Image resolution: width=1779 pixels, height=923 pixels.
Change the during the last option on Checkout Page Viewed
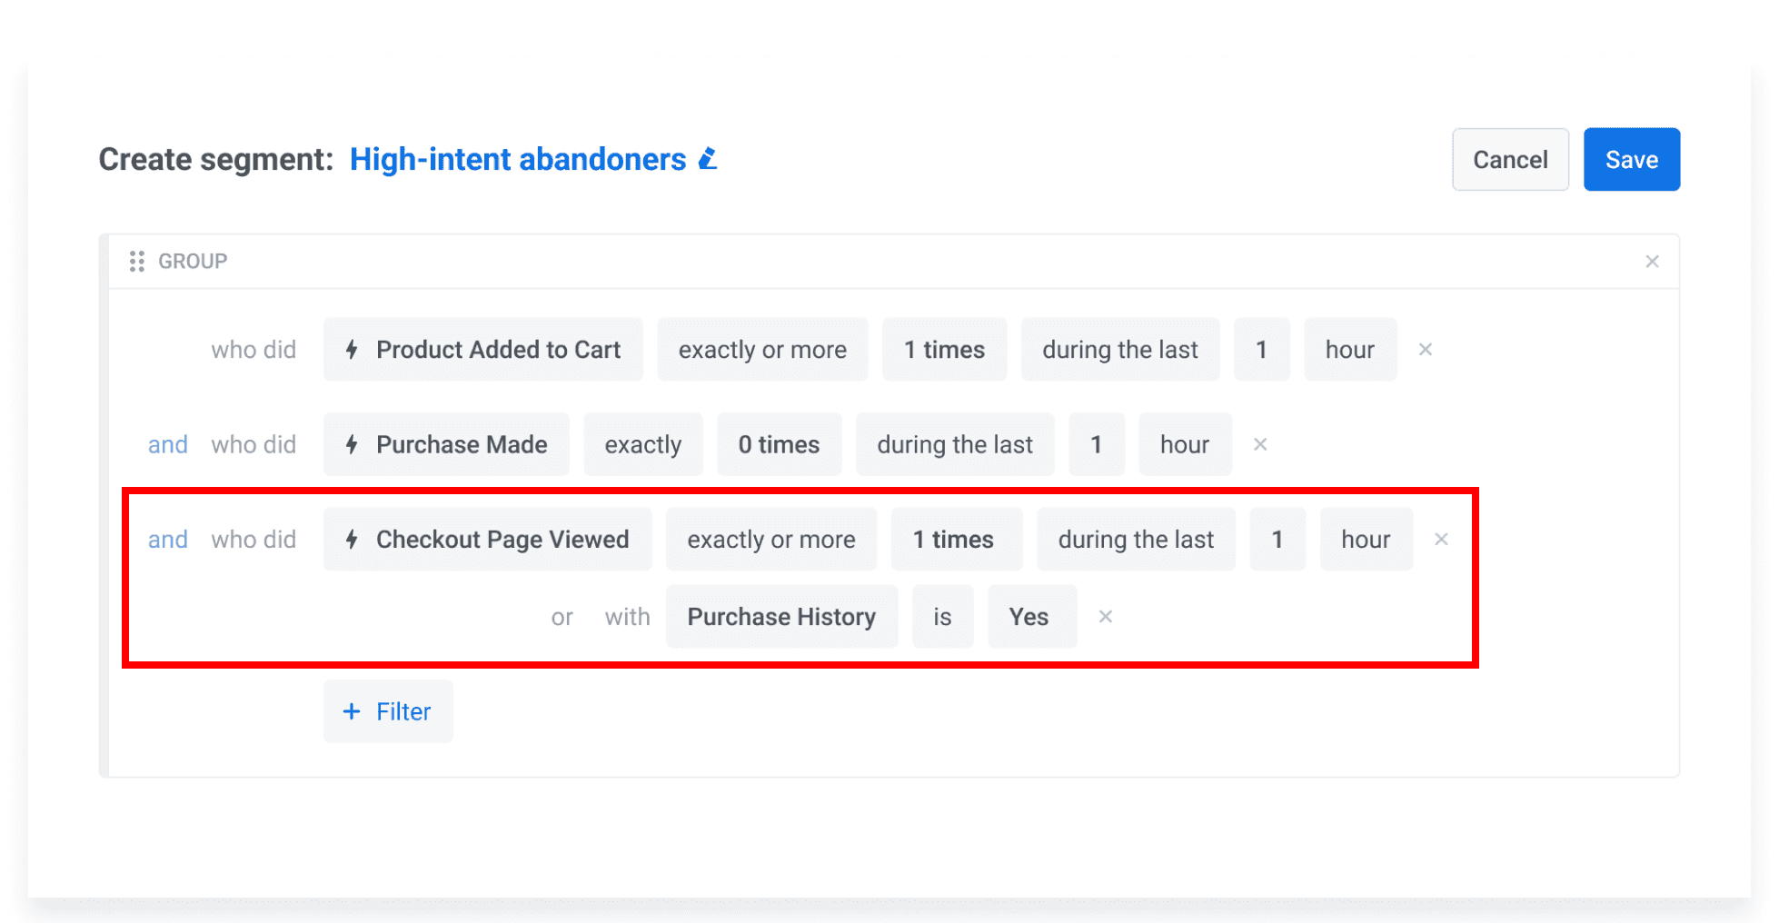(x=1136, y=539)
